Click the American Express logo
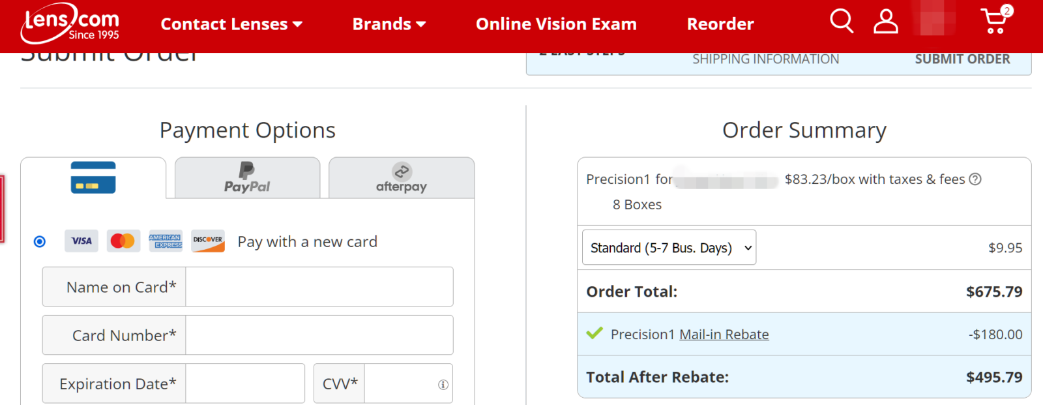Image resolution: width=1043 pixels, height=405 pixels. click(166, 241)
